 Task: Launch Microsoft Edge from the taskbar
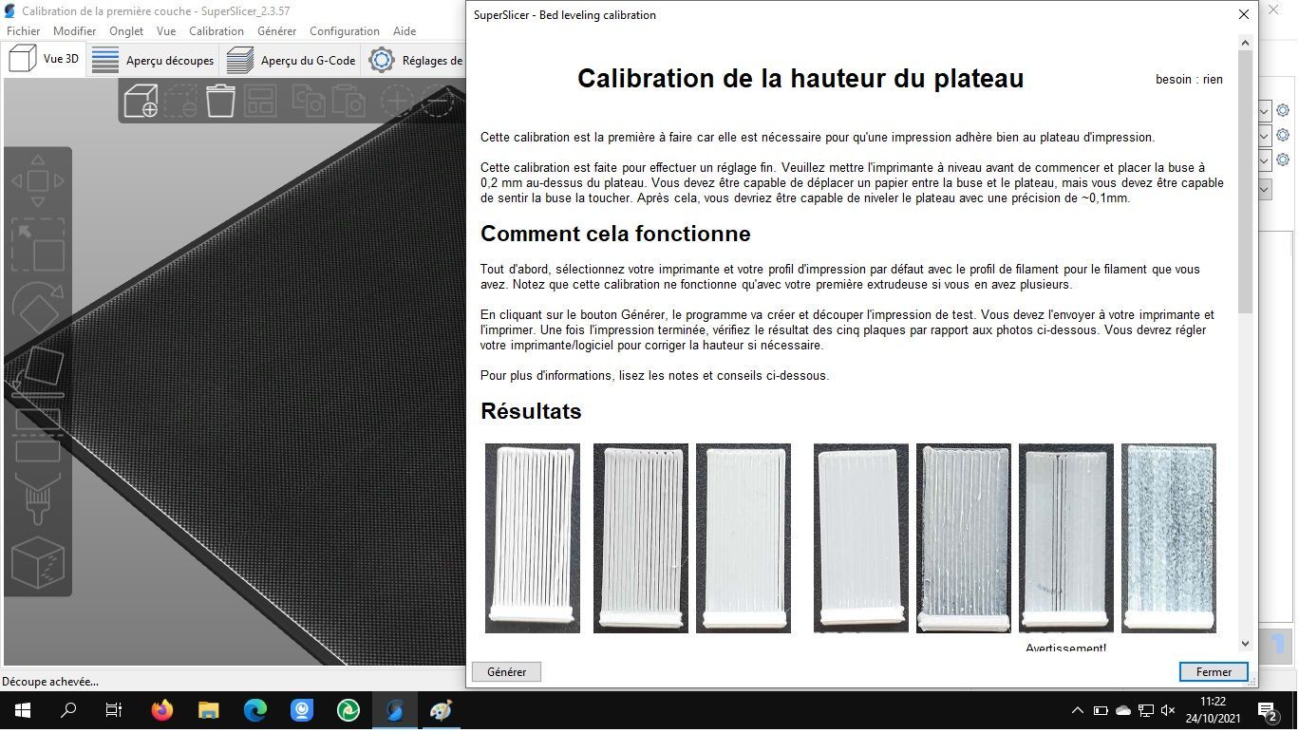click(x=255, y=710)
